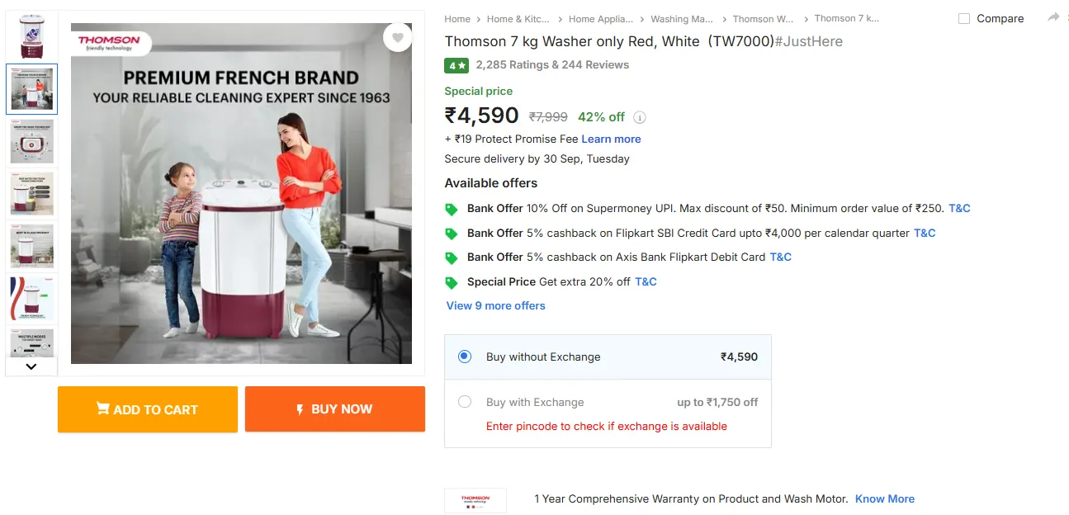Image resolution: width=1069 pixels, height=515 pixels.
Task: Go to Washing Machines breadcrumb
Action: (x=681, y=19)
